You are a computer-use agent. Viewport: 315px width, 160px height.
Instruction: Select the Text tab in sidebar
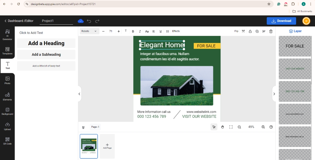pos(7,66)
